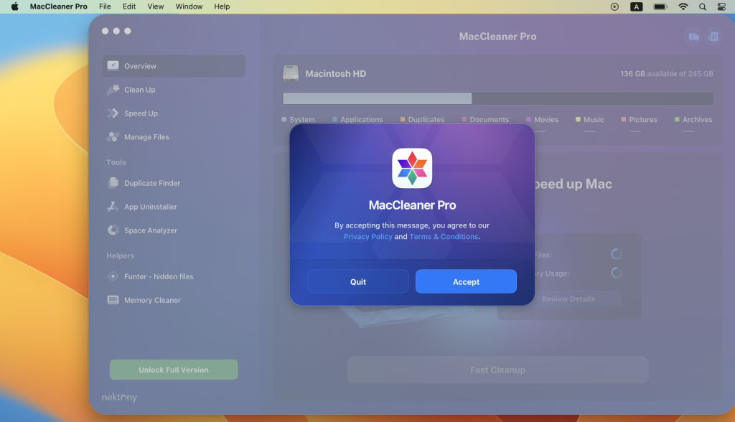Open the chat feedback icon in title bar

(x=694, y=37)
